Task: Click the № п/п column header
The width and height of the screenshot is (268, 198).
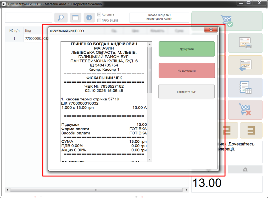Action: pyautogui.click(x=14, y=31)
